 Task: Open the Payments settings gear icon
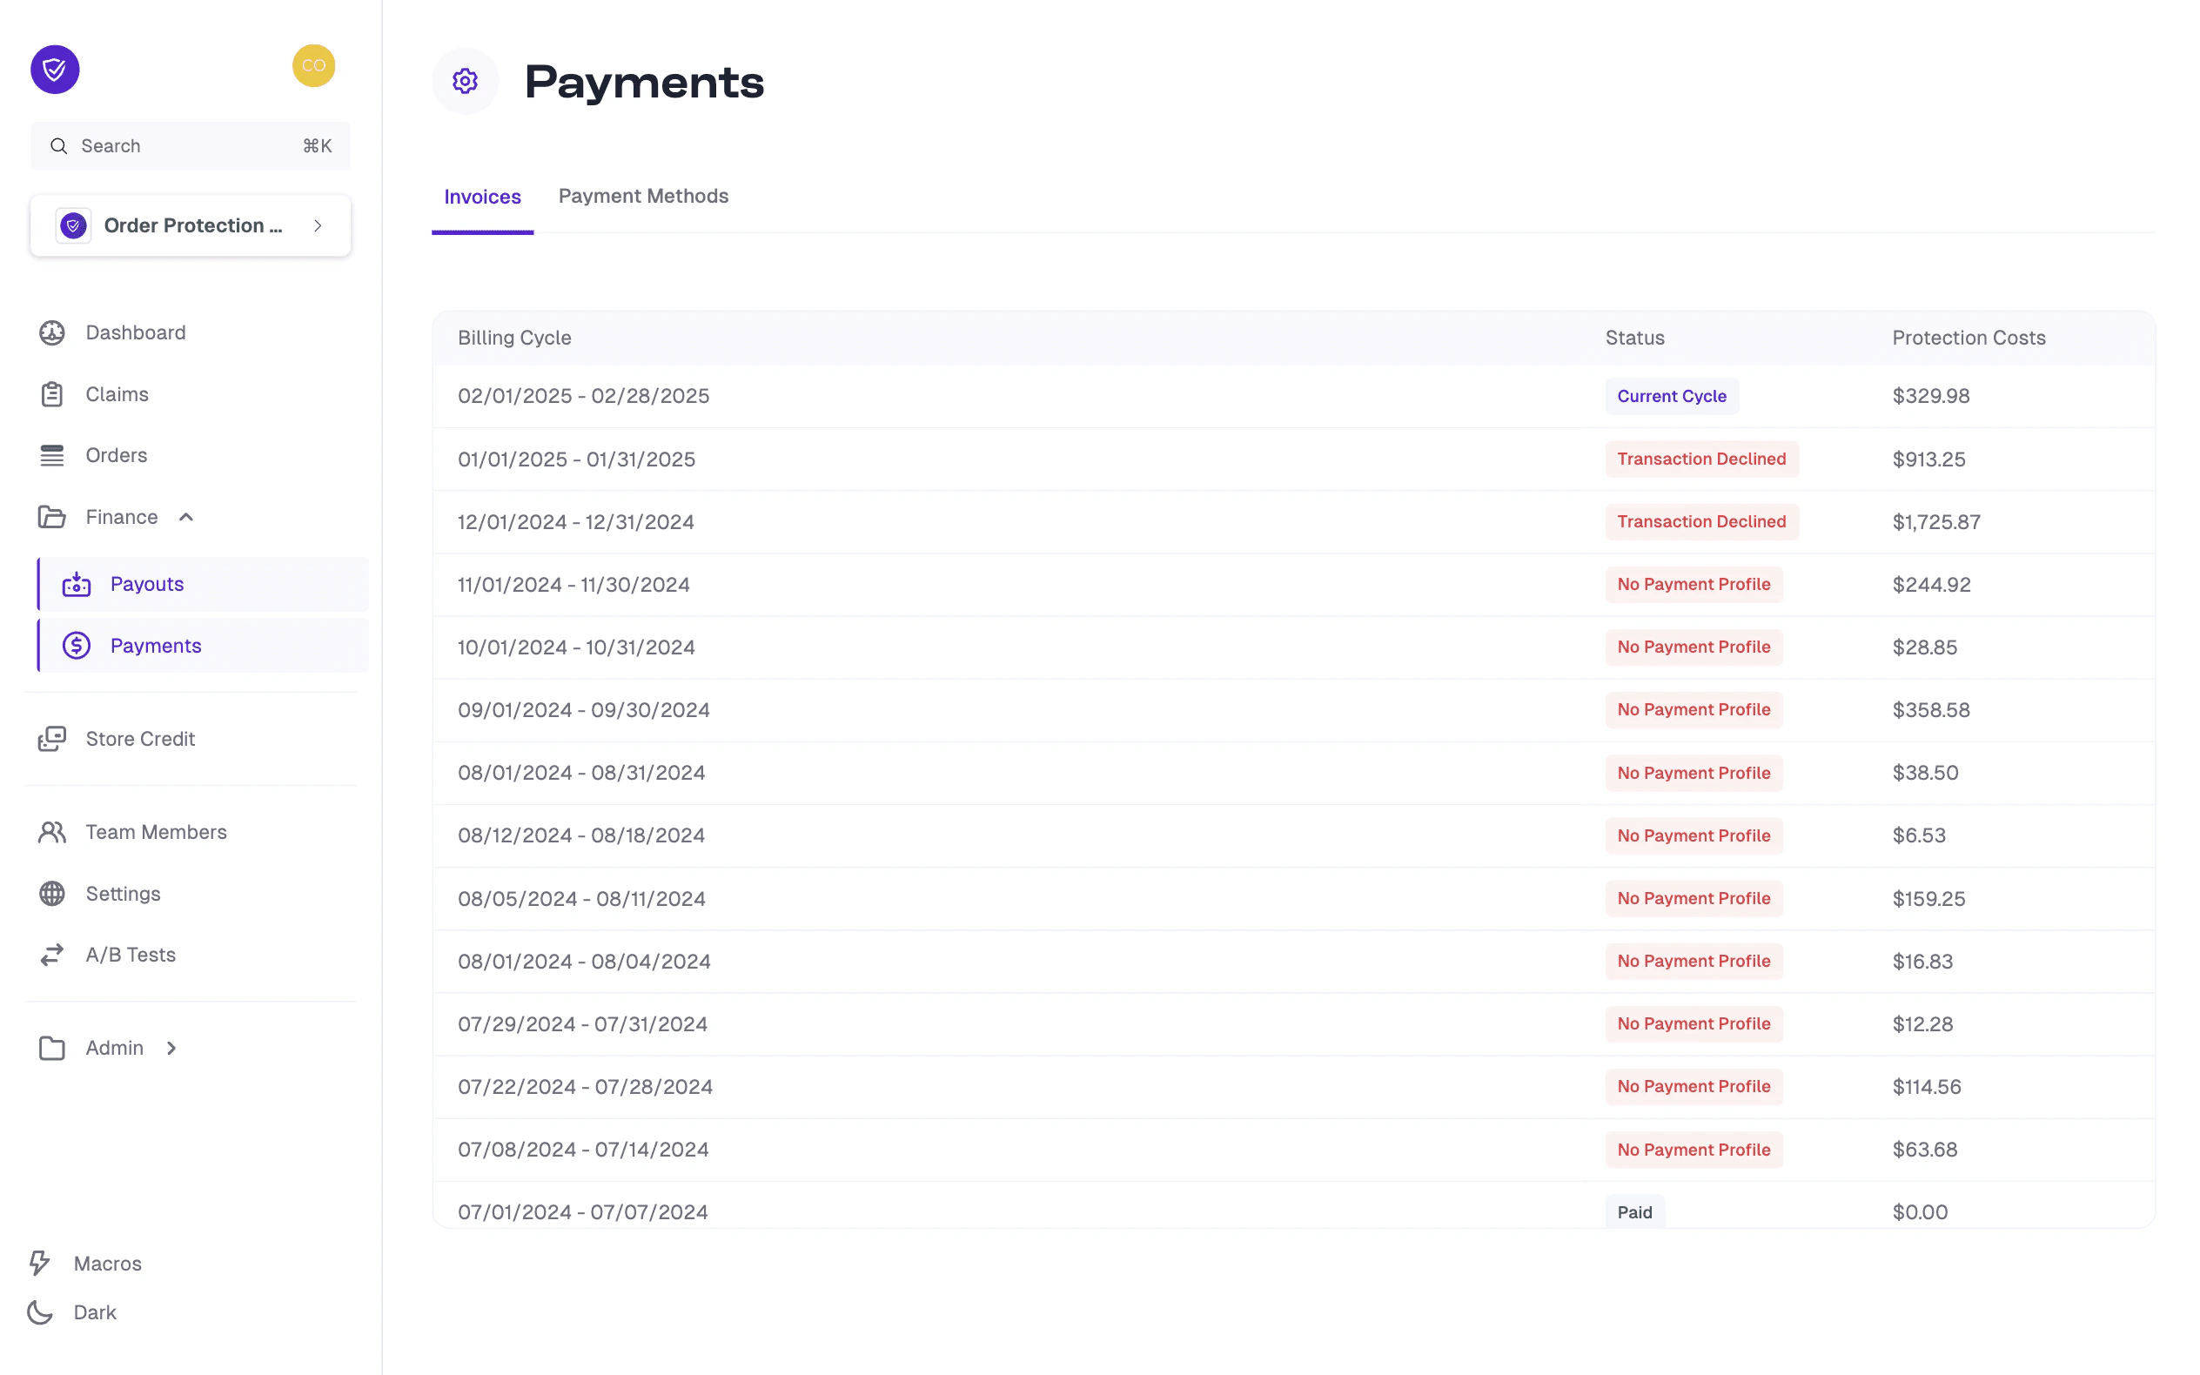pos(466,80)
